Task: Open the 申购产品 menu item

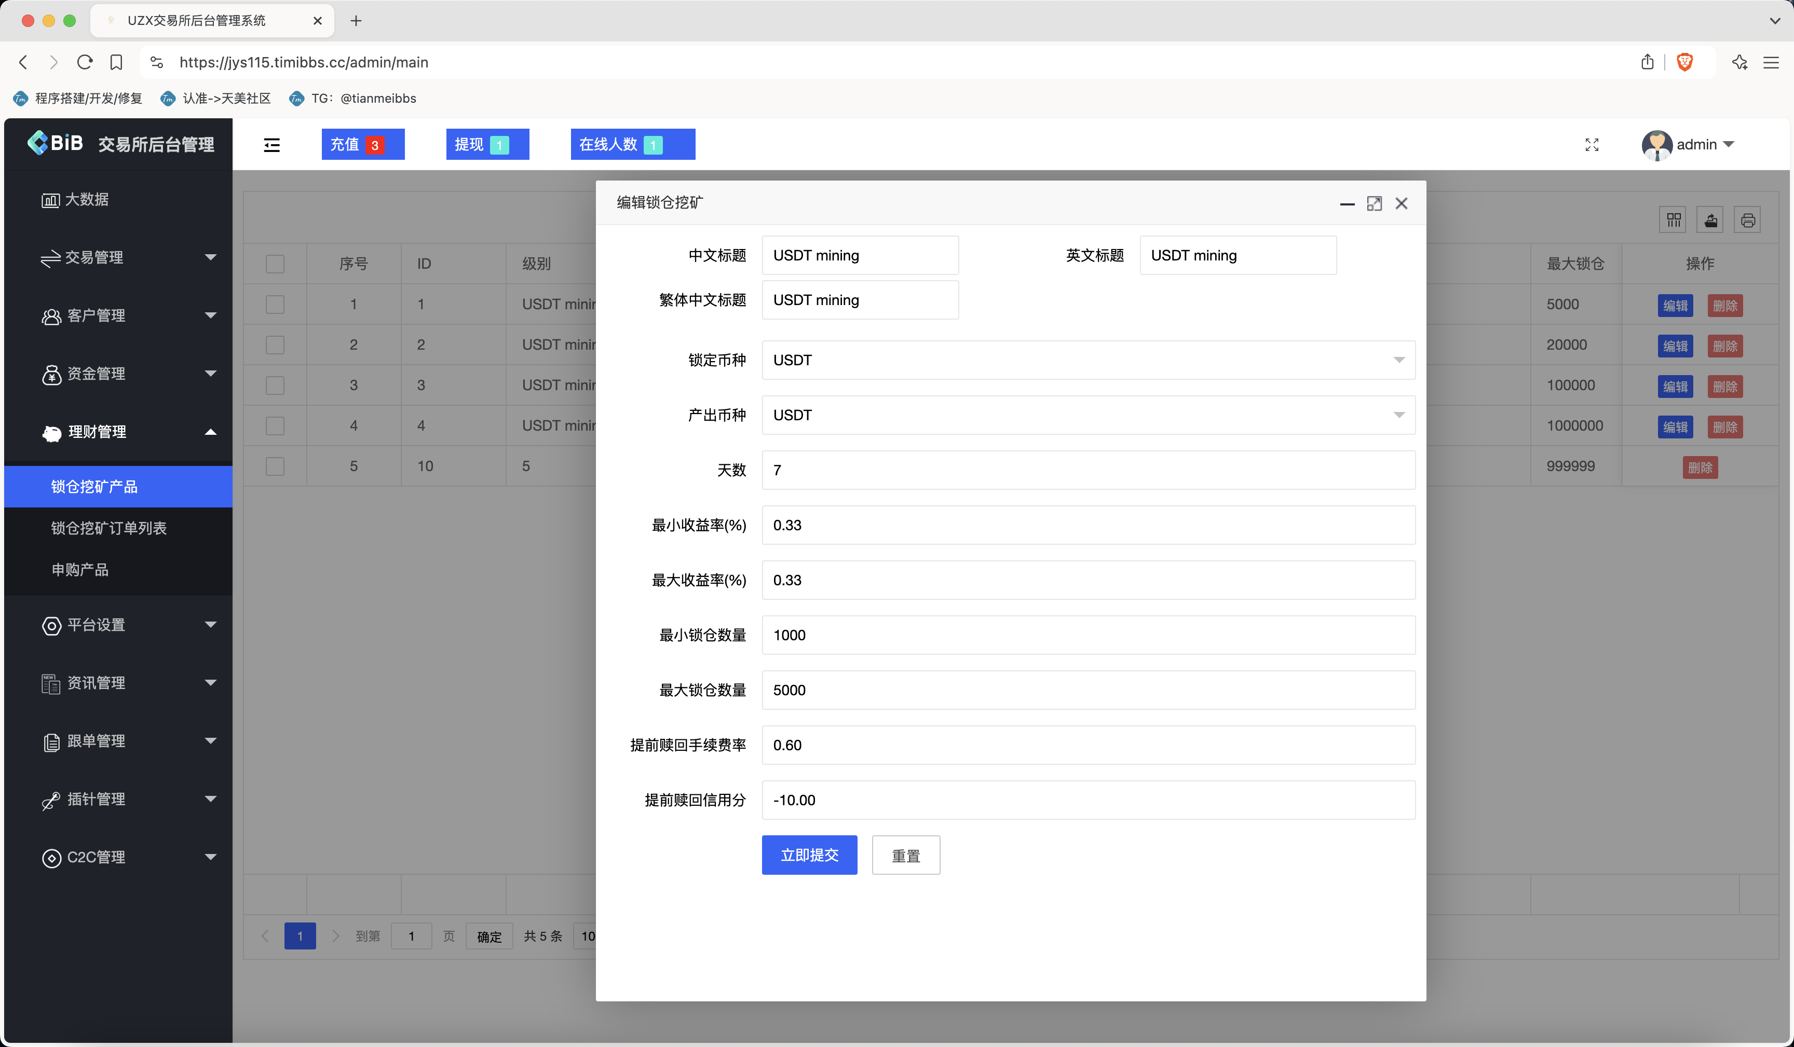Action: (80, 569)
